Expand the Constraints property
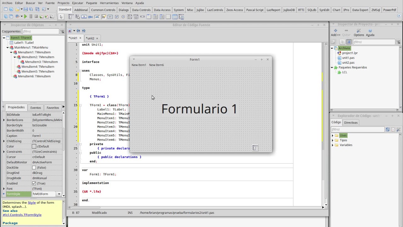 click(x=4, y=152)
